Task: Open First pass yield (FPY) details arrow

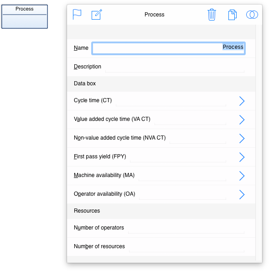Action: (x=242, y=157)
